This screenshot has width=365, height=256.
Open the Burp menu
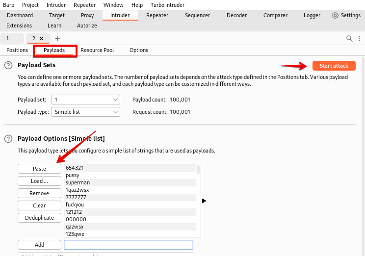pyautogui.click(x=9, y=5)
